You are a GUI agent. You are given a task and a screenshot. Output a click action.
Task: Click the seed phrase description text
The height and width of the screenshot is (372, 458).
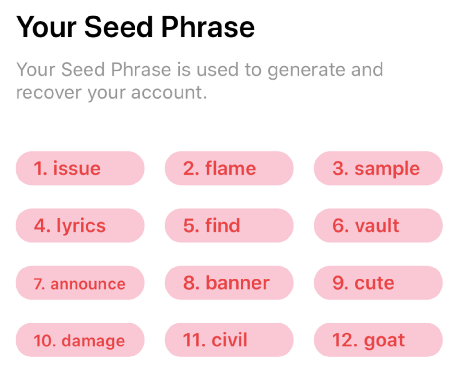click(x=199, y=81)
